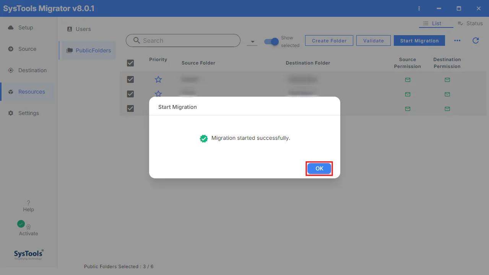Click the Source Folder column header

pyautogui.click(x=198, y=63)
